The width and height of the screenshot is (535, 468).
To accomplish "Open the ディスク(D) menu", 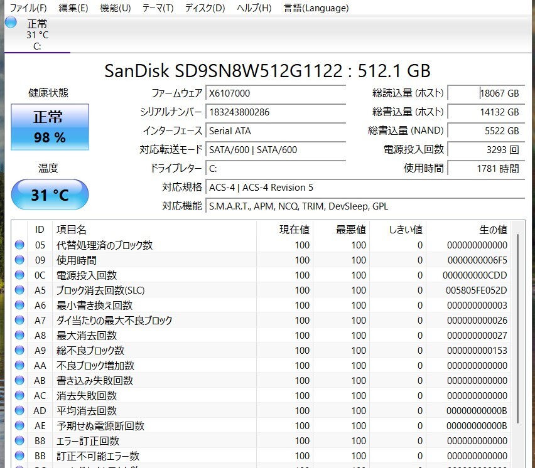I will 205,8.
